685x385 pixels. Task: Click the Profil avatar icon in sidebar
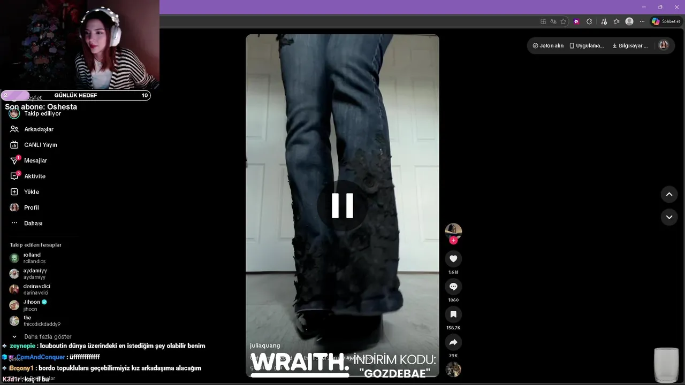14,207
